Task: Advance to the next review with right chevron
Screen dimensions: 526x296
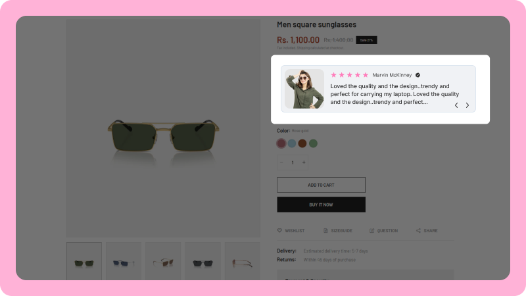Action: tap(467, 105)
